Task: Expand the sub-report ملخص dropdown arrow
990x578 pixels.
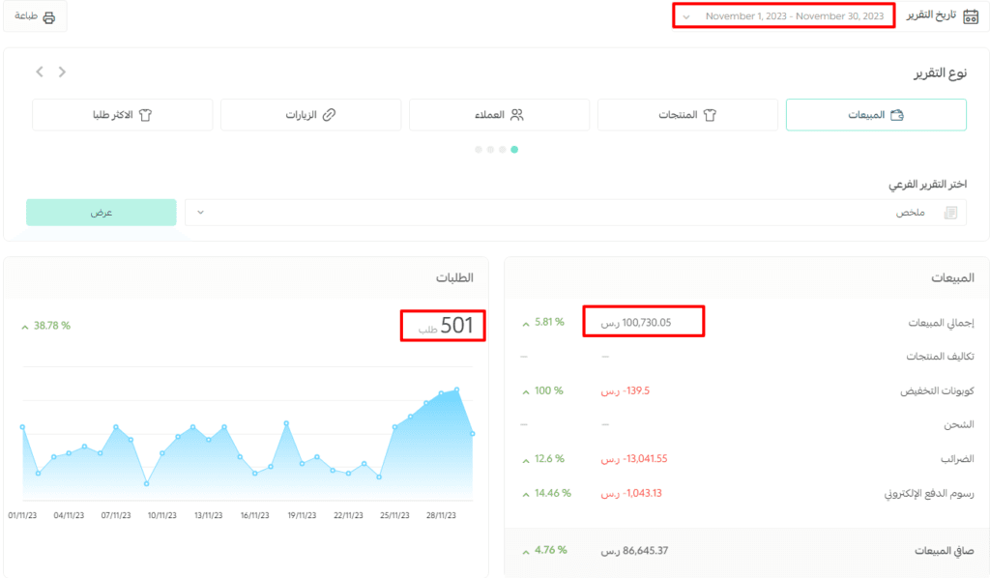Action: (x=200, y=213)
